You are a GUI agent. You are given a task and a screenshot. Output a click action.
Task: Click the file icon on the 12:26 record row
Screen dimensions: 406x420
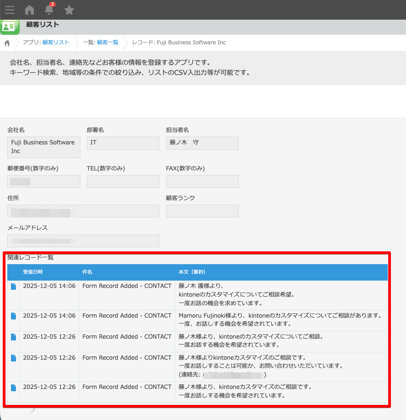pyautogui.click(x=13, y=337)
